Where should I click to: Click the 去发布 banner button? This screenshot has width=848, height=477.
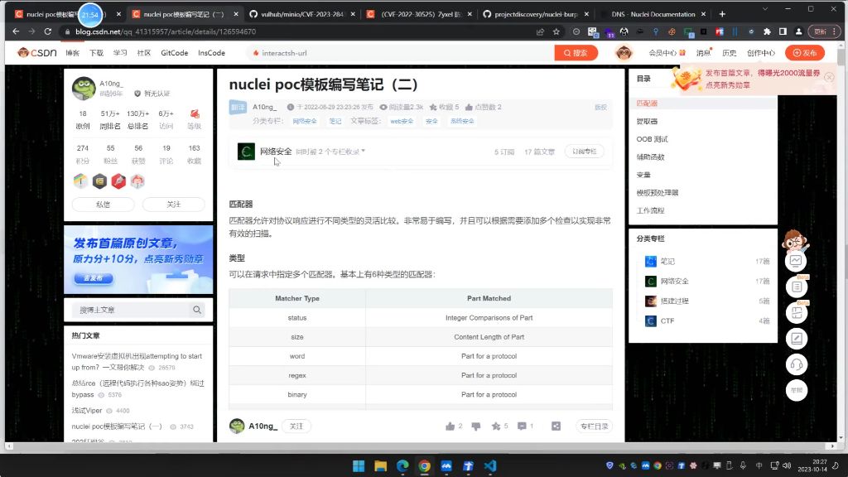93,278
